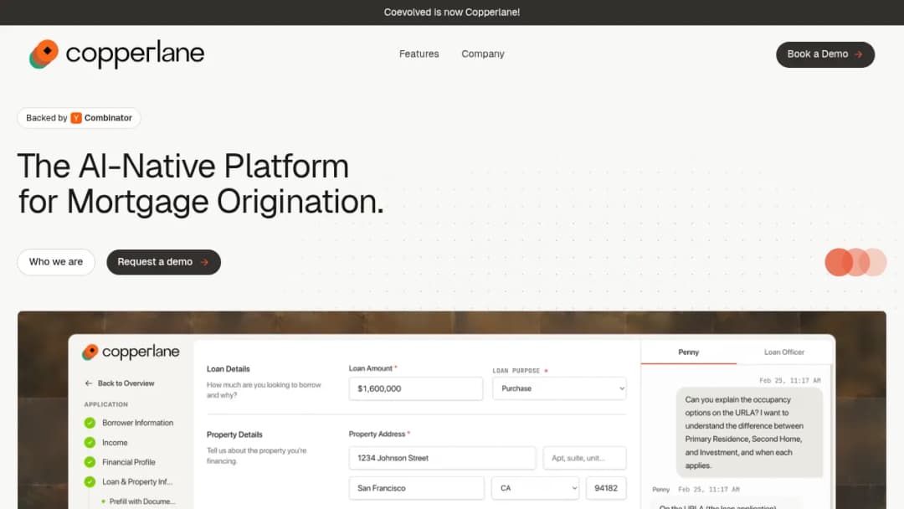Click the Book a Demo button
The width and height of the screenshot is (904, 509).
825,54
